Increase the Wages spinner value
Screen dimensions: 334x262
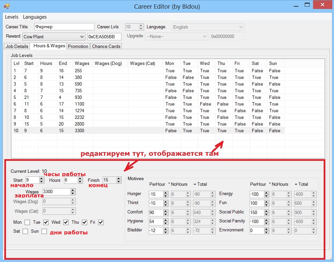(x=73, y=190)
